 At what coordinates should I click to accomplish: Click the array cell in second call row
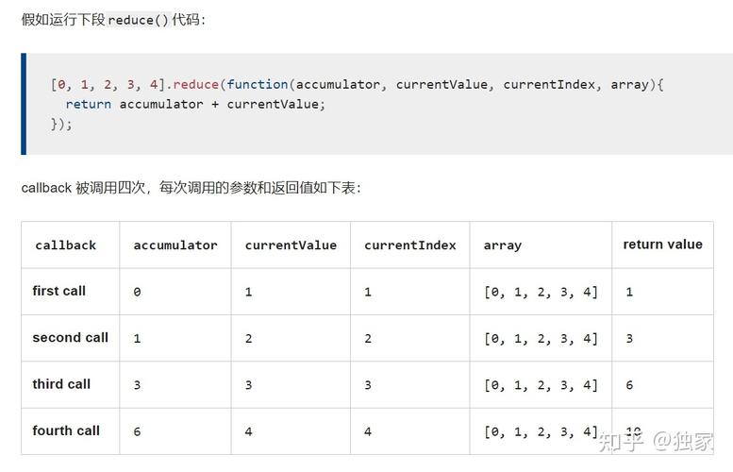[541, 338]
